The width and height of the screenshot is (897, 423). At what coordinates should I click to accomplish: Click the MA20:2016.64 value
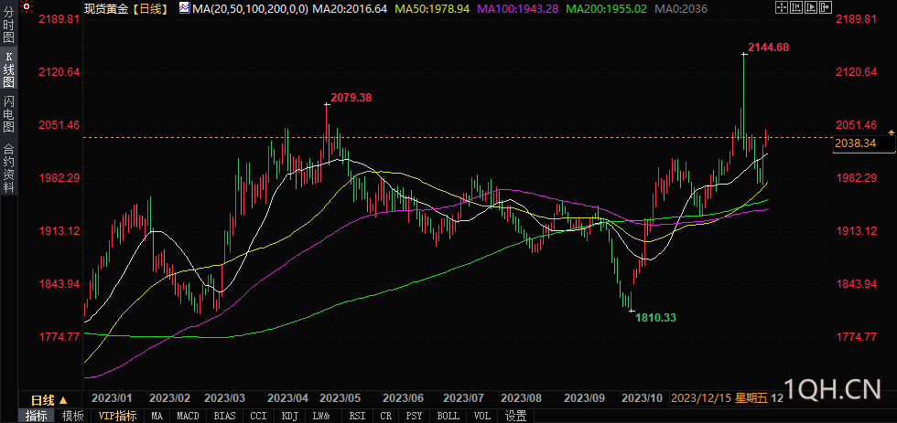pyautogui.click(x=350, y=8)
